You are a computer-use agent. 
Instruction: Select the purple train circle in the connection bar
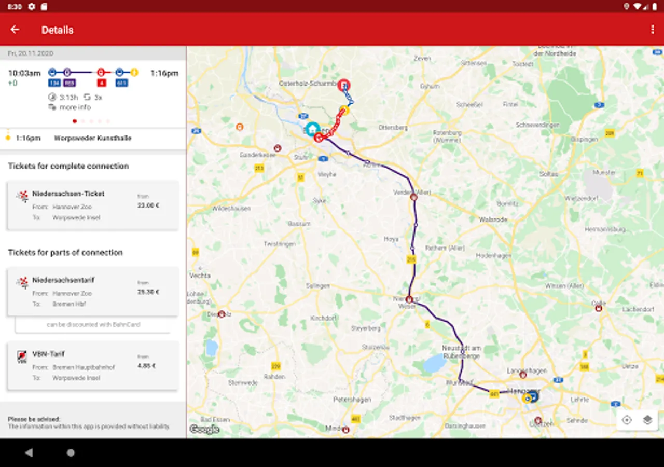67,73
